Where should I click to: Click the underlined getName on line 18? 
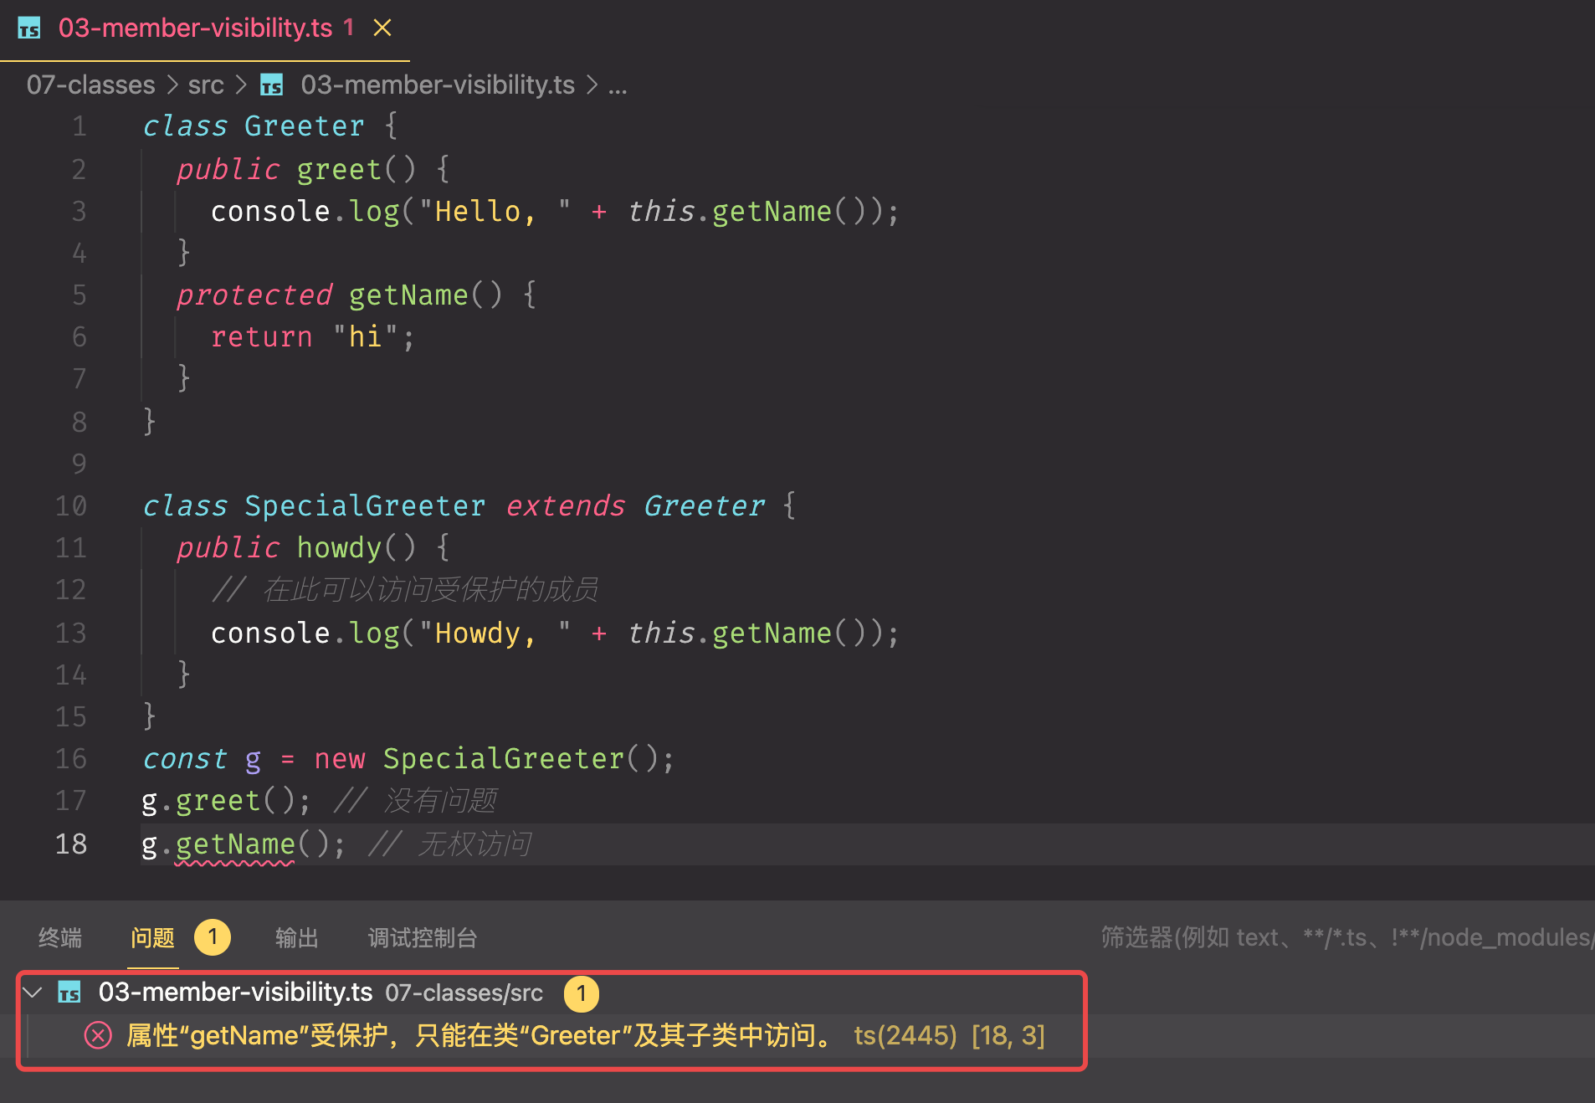click(235, 844)
